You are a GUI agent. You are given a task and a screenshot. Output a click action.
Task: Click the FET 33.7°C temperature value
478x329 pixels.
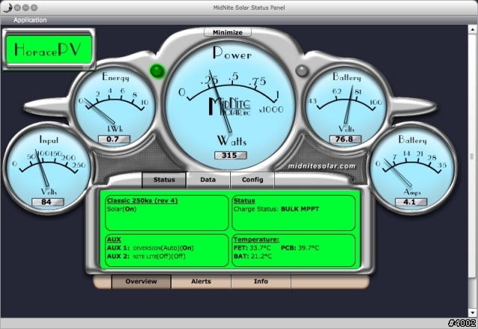[x=252, y=247]
